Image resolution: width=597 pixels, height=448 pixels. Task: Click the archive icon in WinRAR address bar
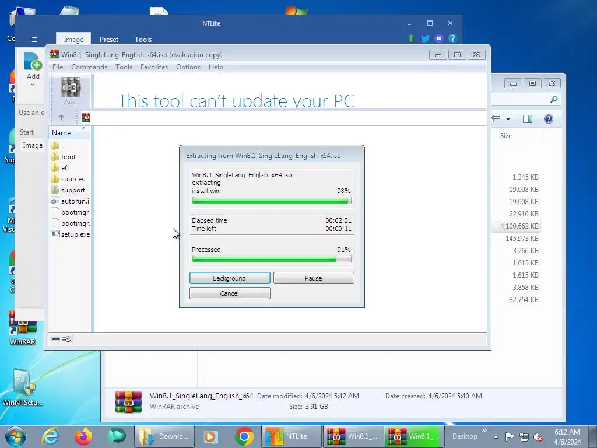[86, 118]
